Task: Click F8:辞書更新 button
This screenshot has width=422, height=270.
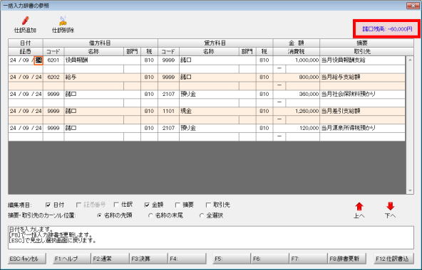Action: [x=347, y=259]
